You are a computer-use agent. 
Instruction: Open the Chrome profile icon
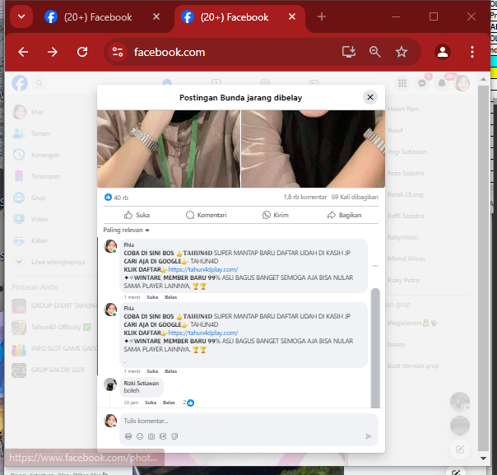point(443,52)
